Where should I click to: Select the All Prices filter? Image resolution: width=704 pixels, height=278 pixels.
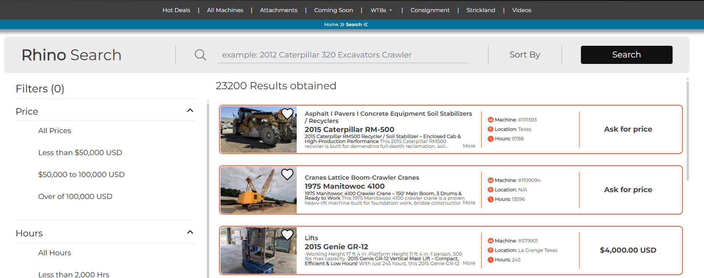click(x=55, y=131)
